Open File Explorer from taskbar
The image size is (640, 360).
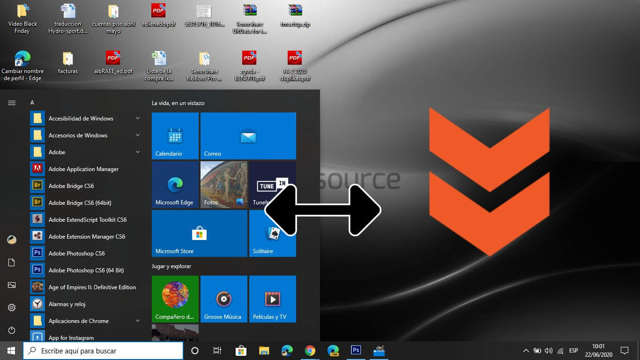(x=264, y=351)
